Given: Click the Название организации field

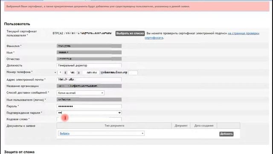Looking at the screenshot, I should pos(89,86).
